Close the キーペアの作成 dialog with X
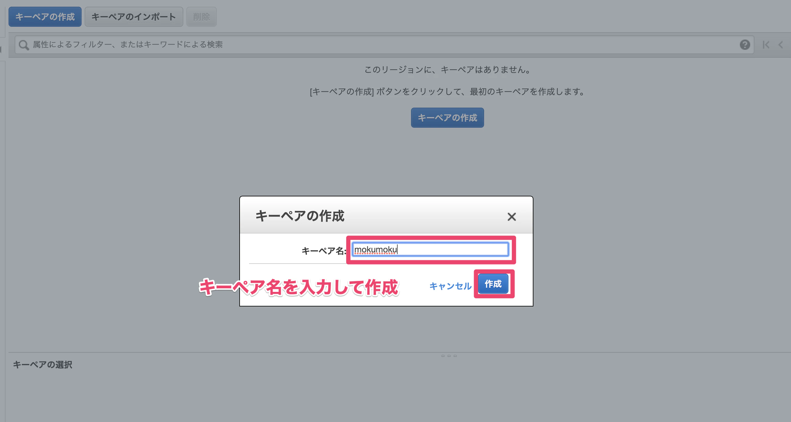791x422 pixels. [512, 217]
